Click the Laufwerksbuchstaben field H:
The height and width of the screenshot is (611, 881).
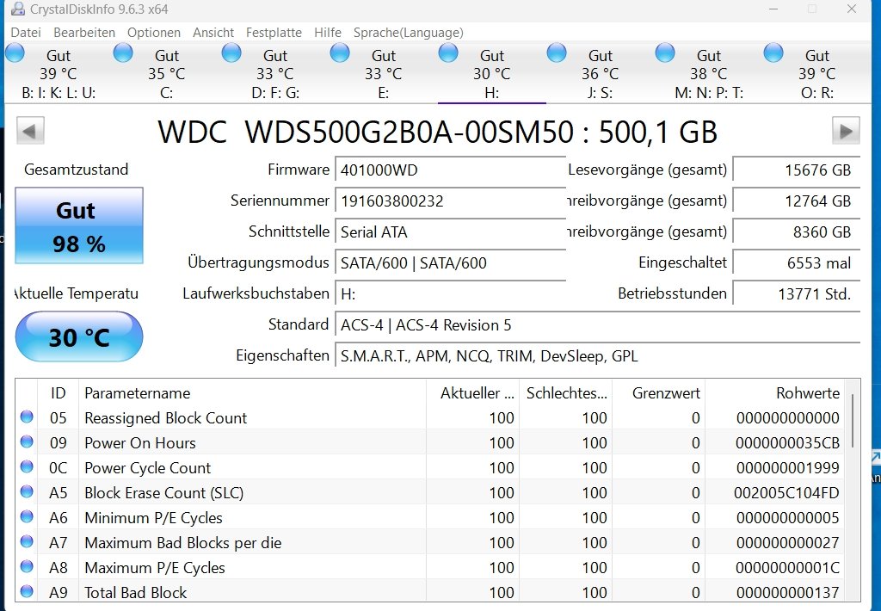coord(450,293)
